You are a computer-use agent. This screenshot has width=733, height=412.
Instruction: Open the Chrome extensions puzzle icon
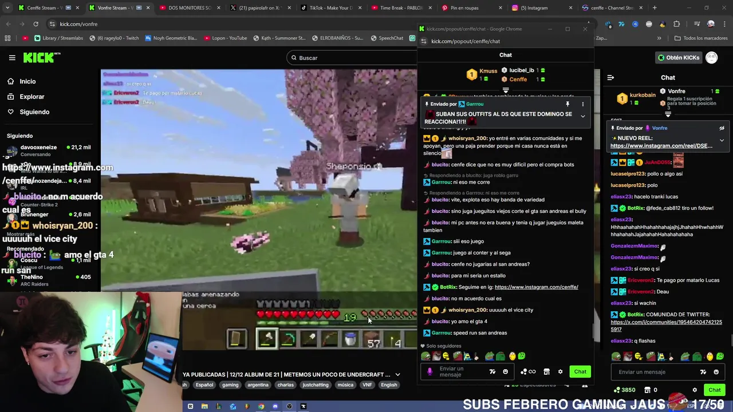[676, 24]
